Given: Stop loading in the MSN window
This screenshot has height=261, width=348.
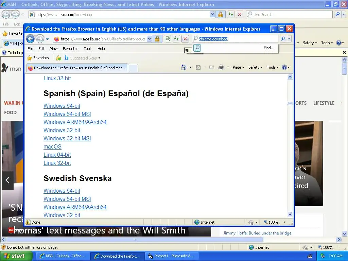Looking at the screenshot, I should point(240,14).
